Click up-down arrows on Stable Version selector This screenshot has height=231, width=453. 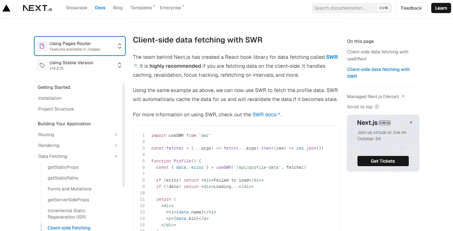[120, 65]
